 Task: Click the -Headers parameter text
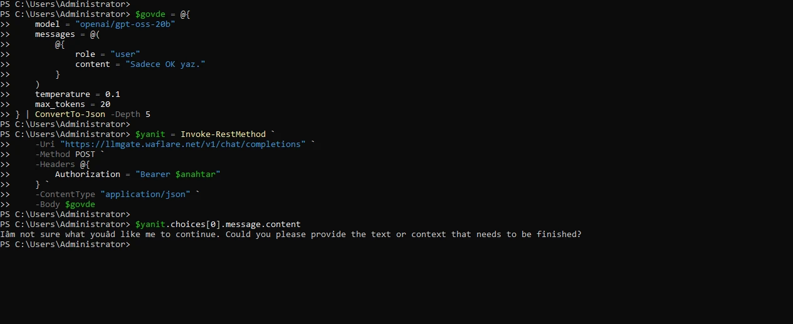[x=55, y=165]
